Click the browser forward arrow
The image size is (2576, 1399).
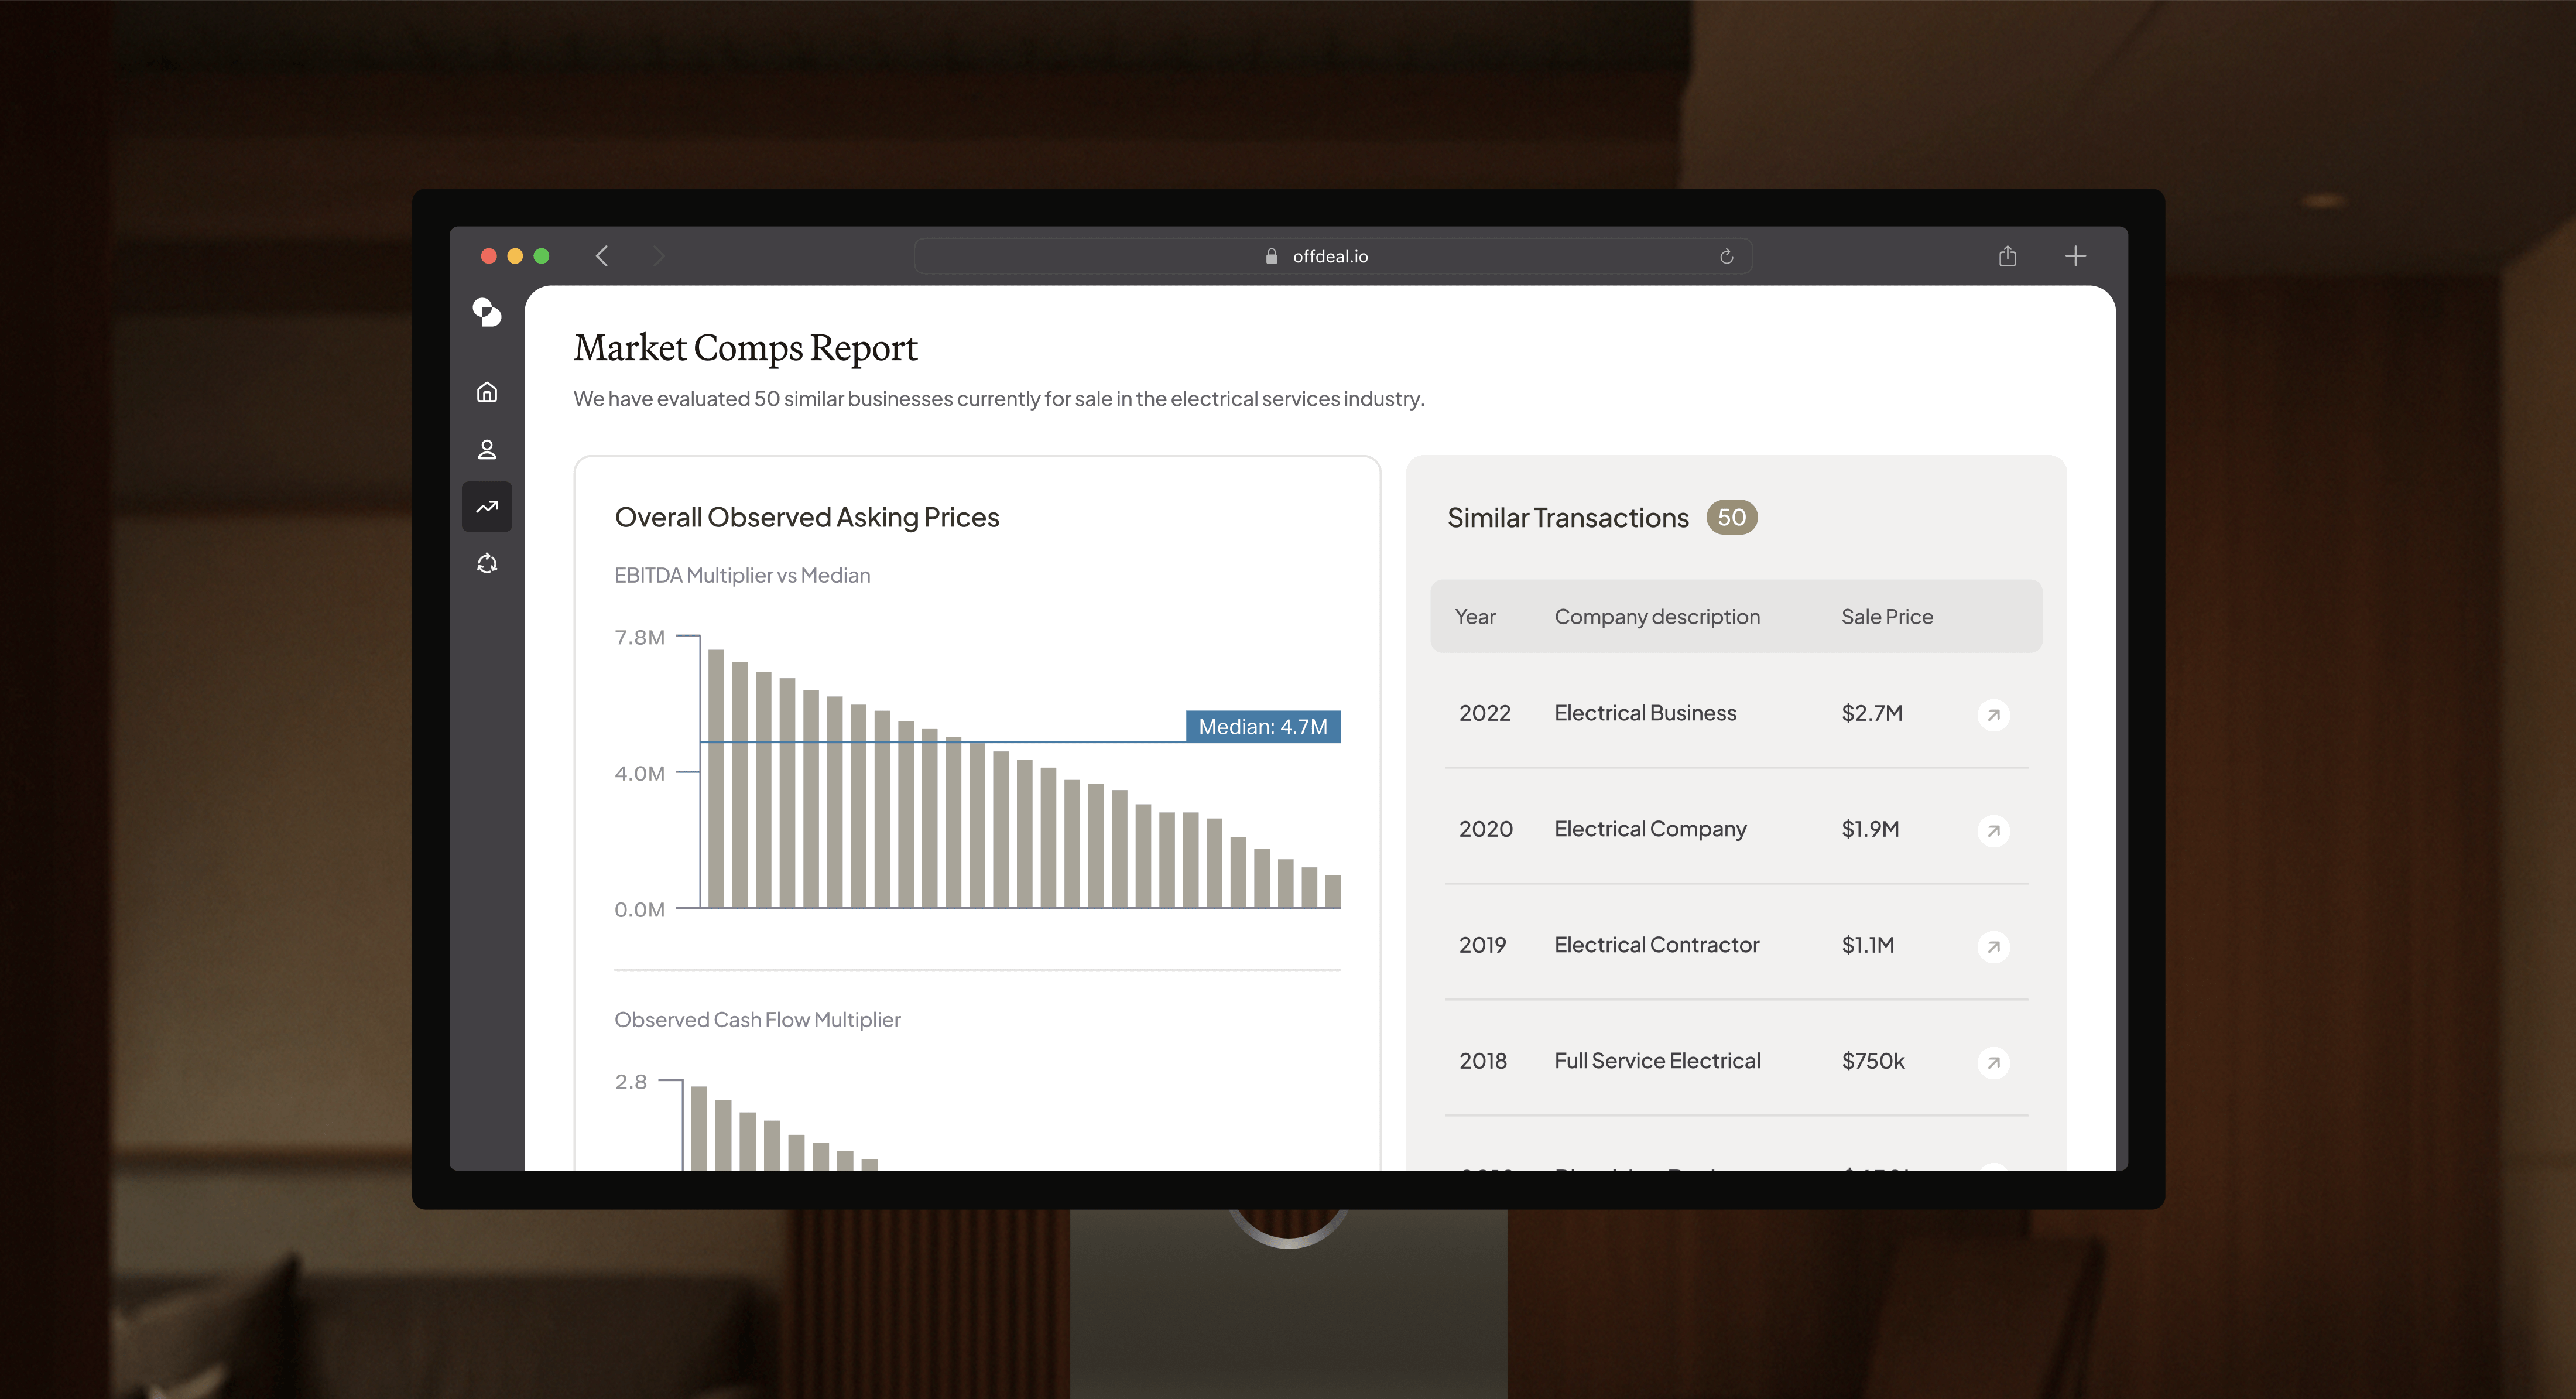tap(658, 256)
